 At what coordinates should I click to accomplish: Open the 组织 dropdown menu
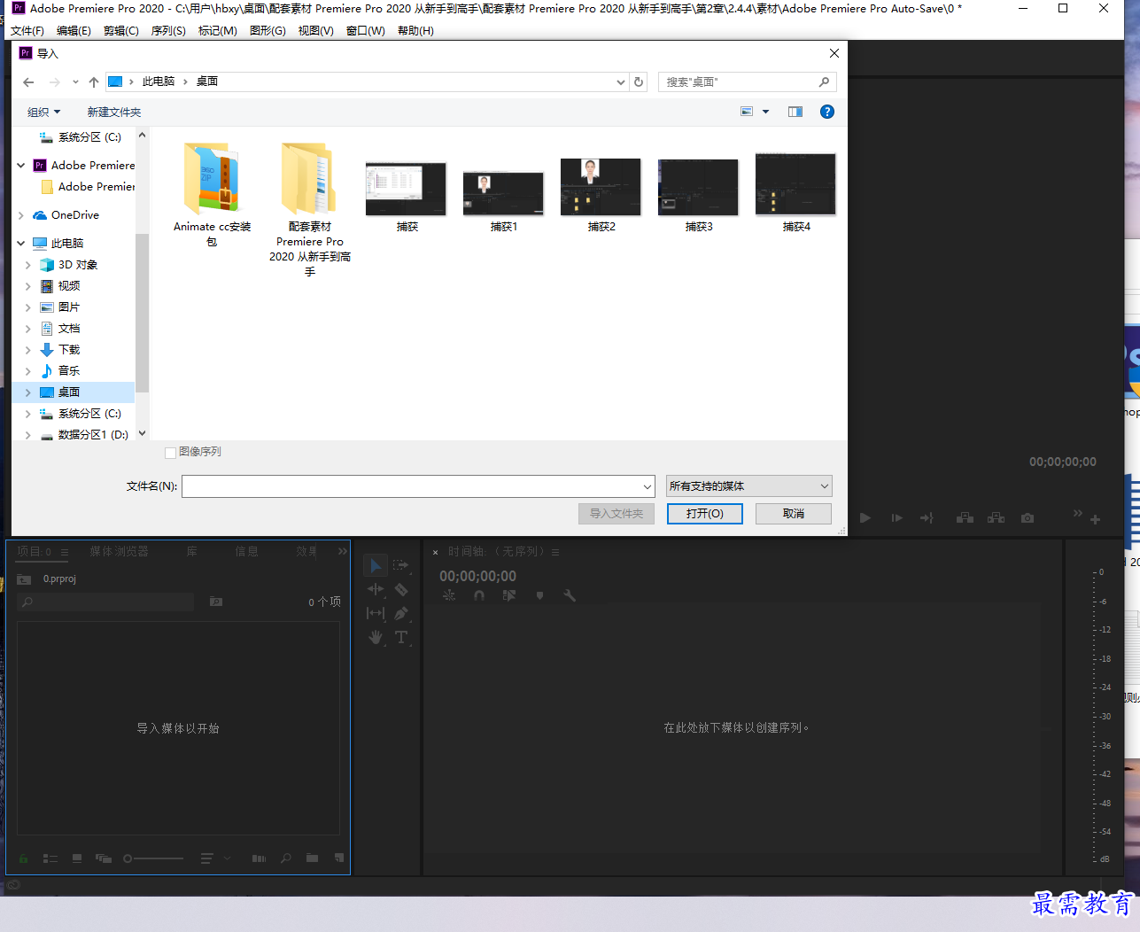[x=43, y=113]
